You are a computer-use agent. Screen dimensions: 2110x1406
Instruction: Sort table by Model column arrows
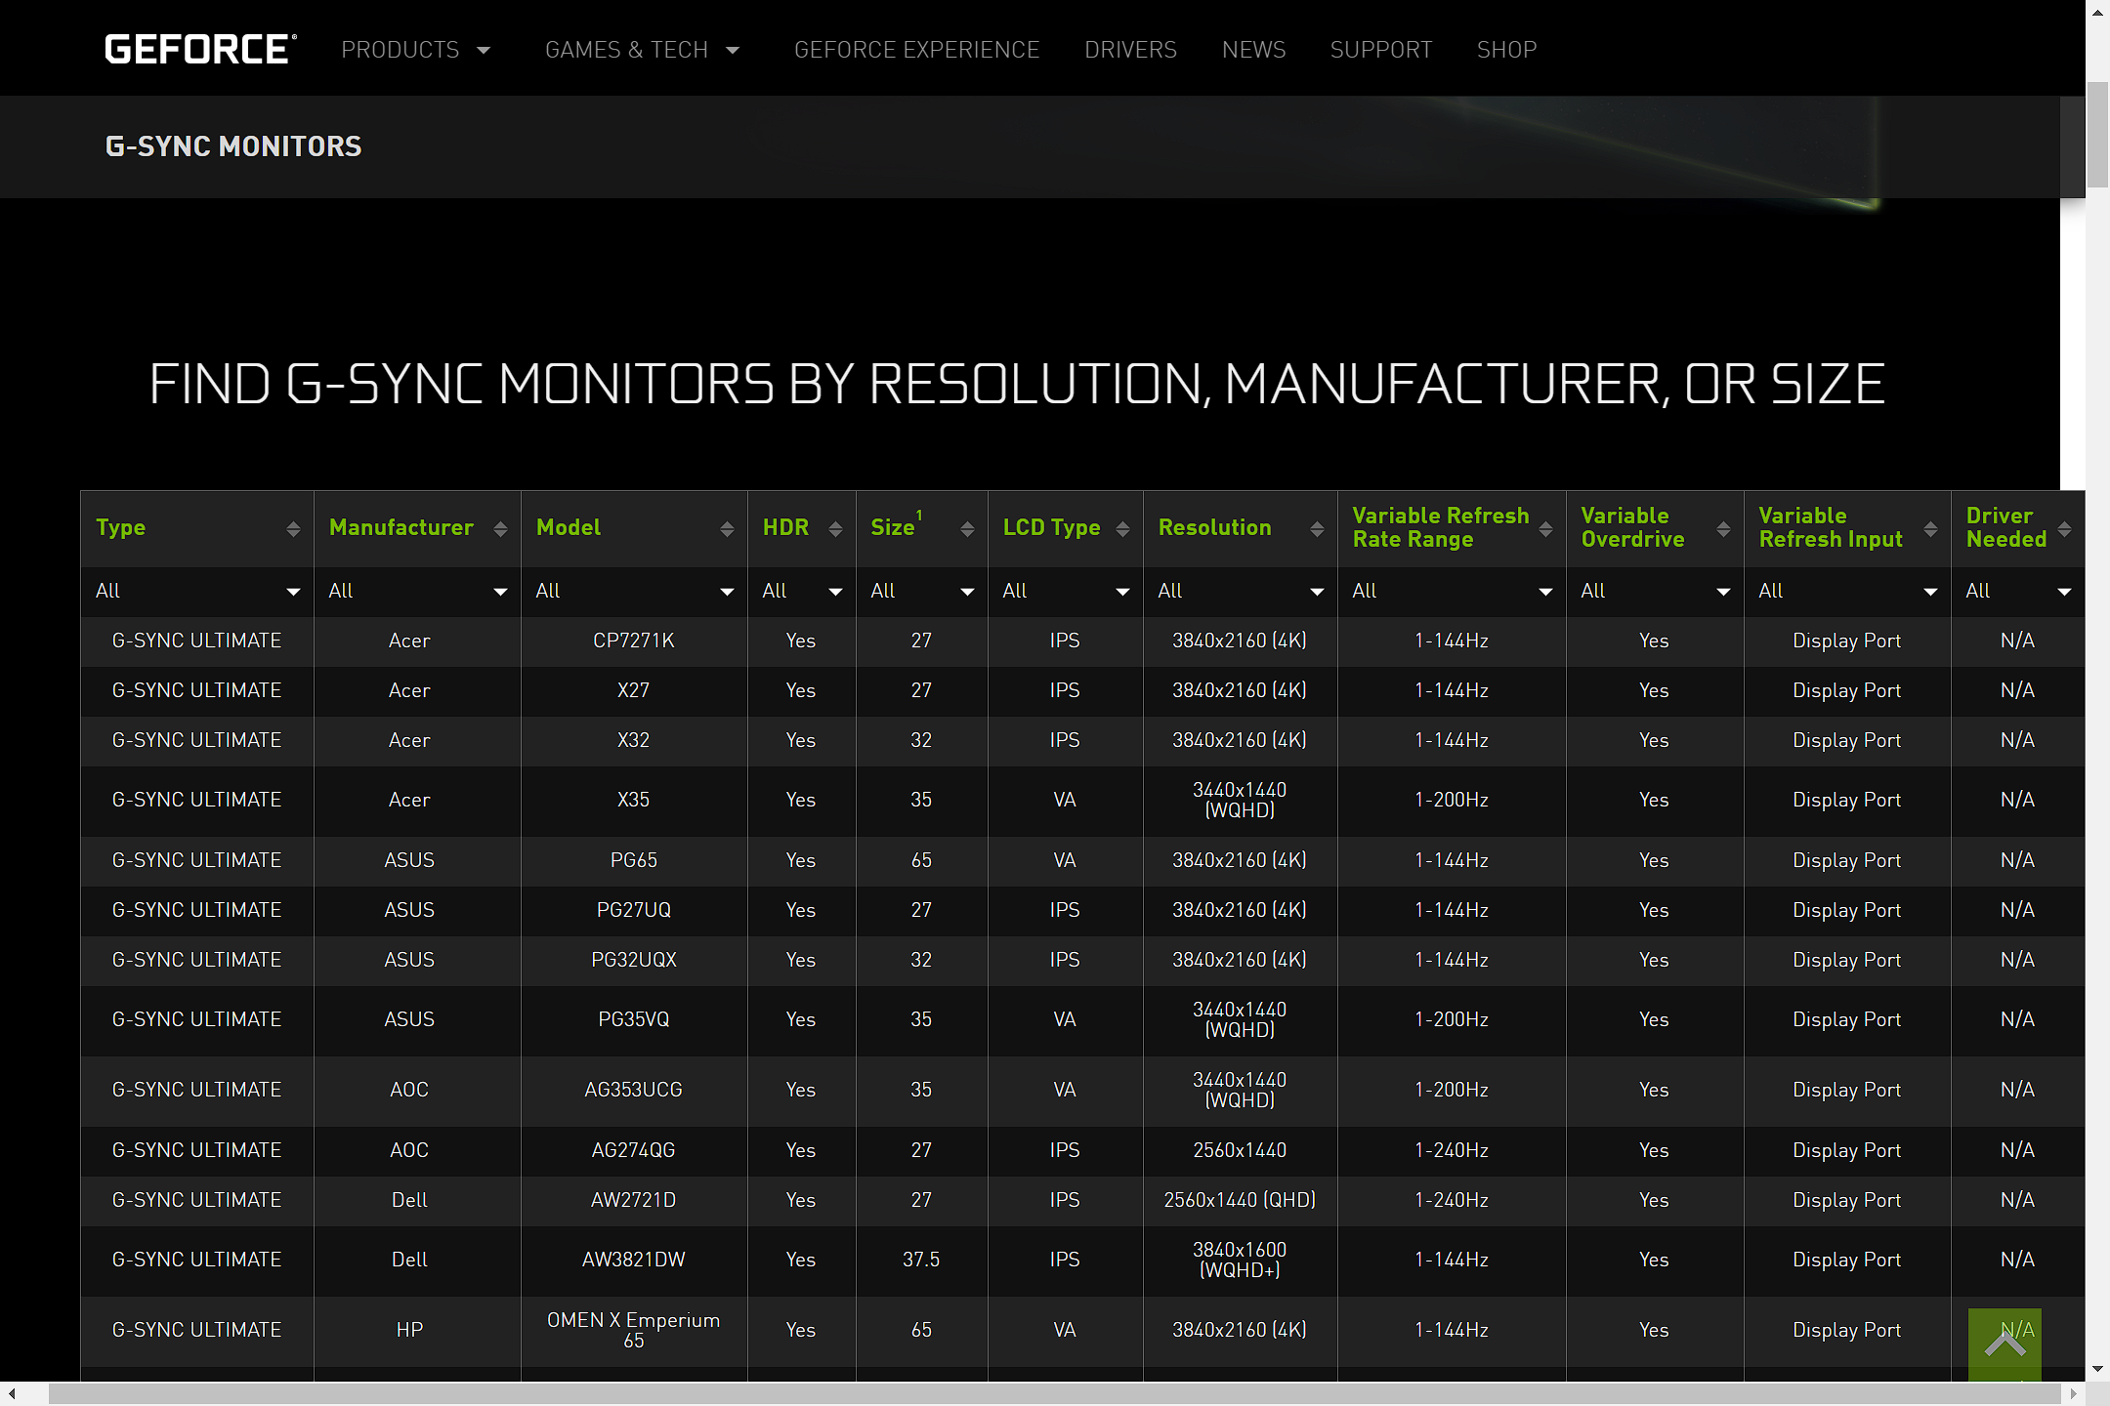tap(727, 528)
